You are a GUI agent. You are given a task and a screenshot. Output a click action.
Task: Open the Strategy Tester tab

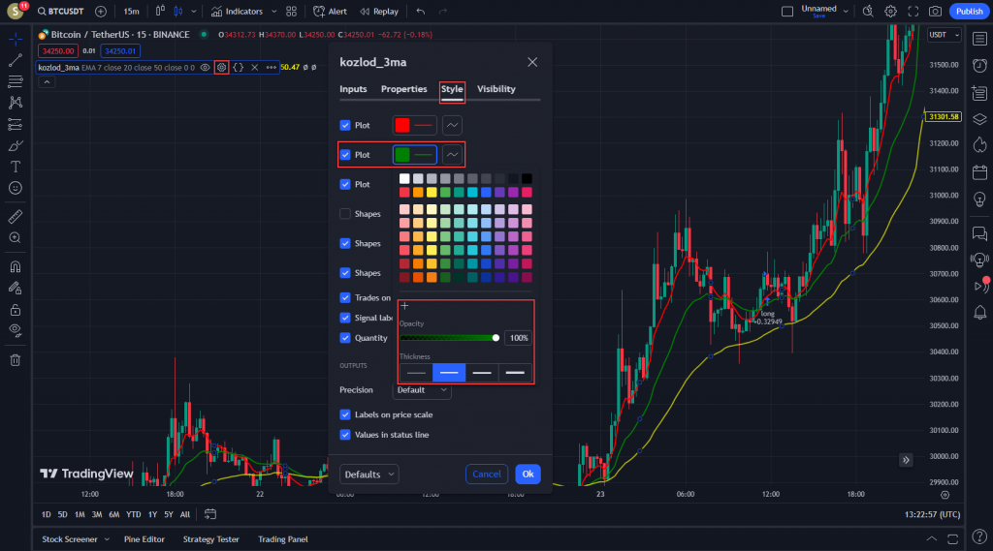click(x=210, y=539)
